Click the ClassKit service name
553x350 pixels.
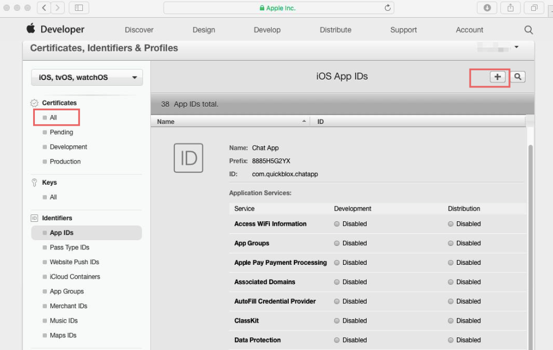(x=246, y=321)
